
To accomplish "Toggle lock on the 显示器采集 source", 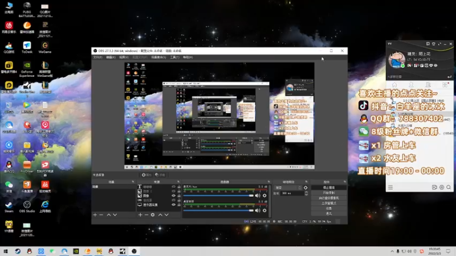I will click(179, 205).
